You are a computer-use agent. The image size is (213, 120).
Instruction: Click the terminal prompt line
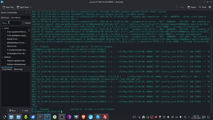click(47, 112)
